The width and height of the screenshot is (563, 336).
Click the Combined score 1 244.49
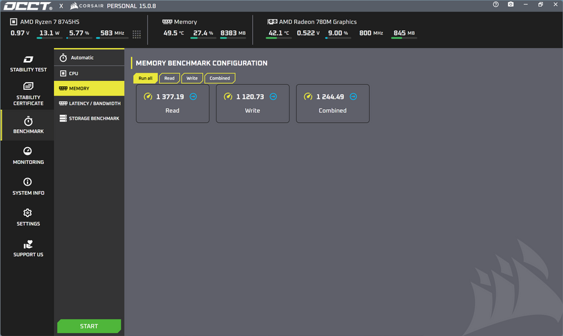click(x=330, y=96)
